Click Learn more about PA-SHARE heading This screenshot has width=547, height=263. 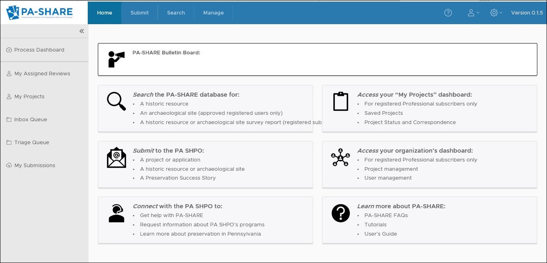tap(401, 206)
